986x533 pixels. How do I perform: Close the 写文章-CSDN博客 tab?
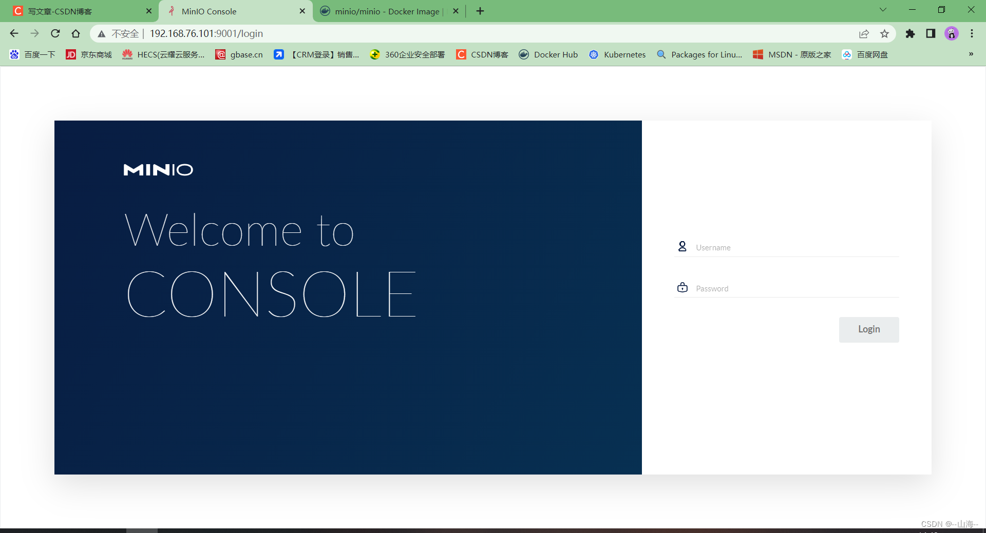click(149, 11)
